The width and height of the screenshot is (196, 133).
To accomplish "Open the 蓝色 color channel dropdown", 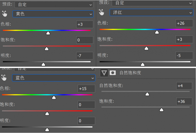I will click(x=53, y=78).
